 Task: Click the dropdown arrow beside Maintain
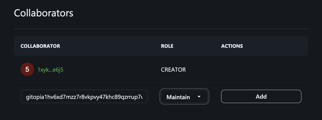pos(199,97)
